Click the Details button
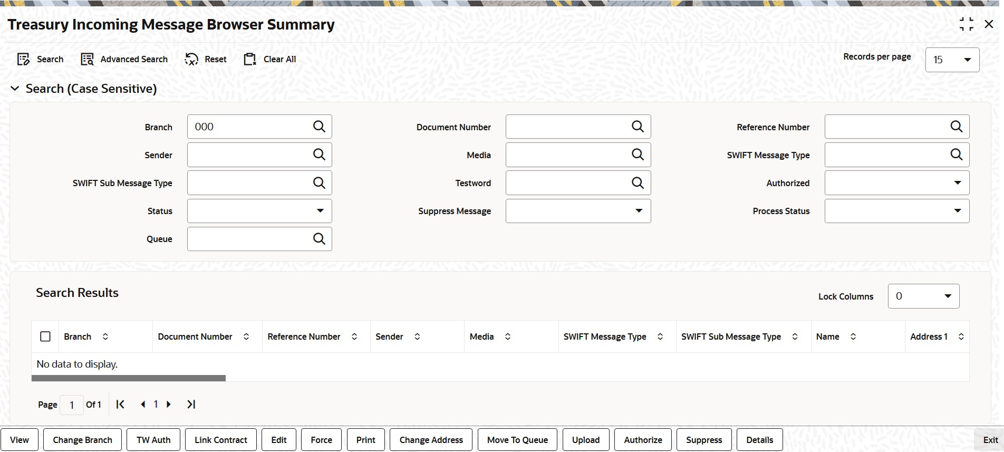 pyautogui.click(x=760, y=440)
